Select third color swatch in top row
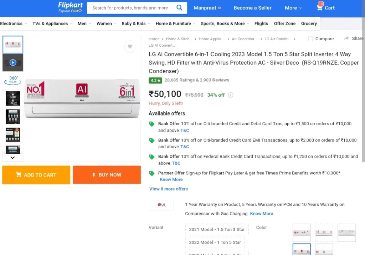Image resolution: width=365 pixels, height=255 pixels. tap(346, 233)
